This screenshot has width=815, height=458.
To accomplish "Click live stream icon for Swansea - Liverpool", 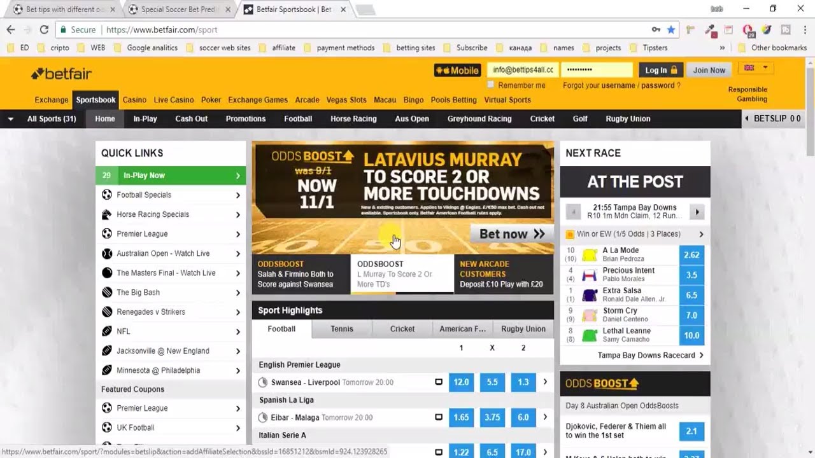I will coord(438,382).
